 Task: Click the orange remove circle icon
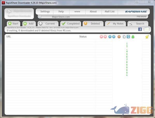(119, 37)
